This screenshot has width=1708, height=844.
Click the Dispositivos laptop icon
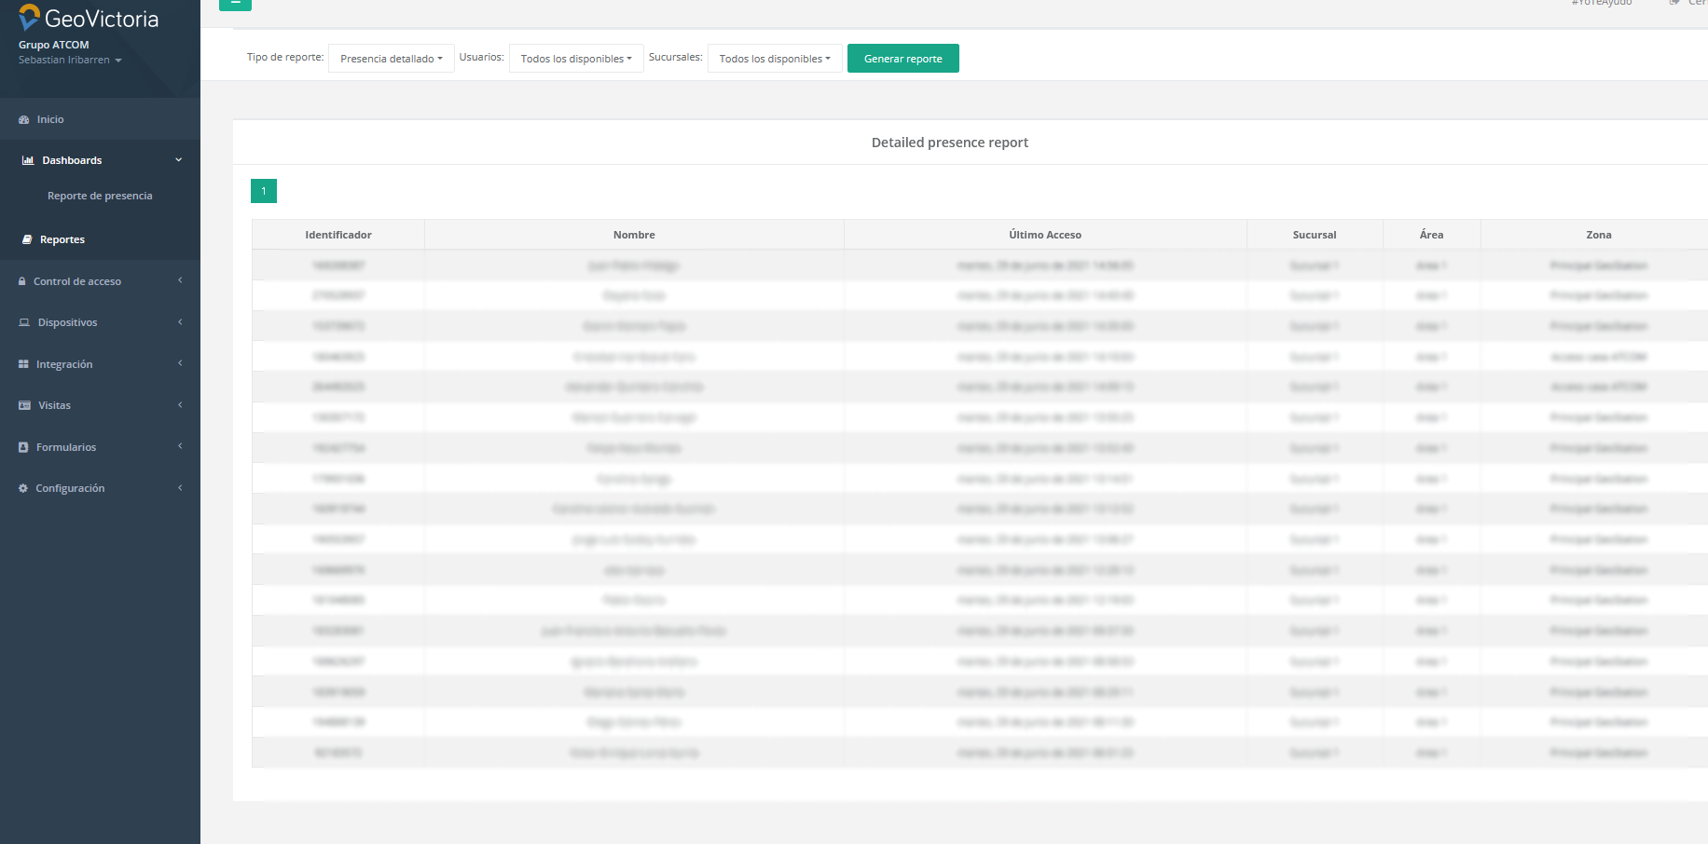point(24,323)
